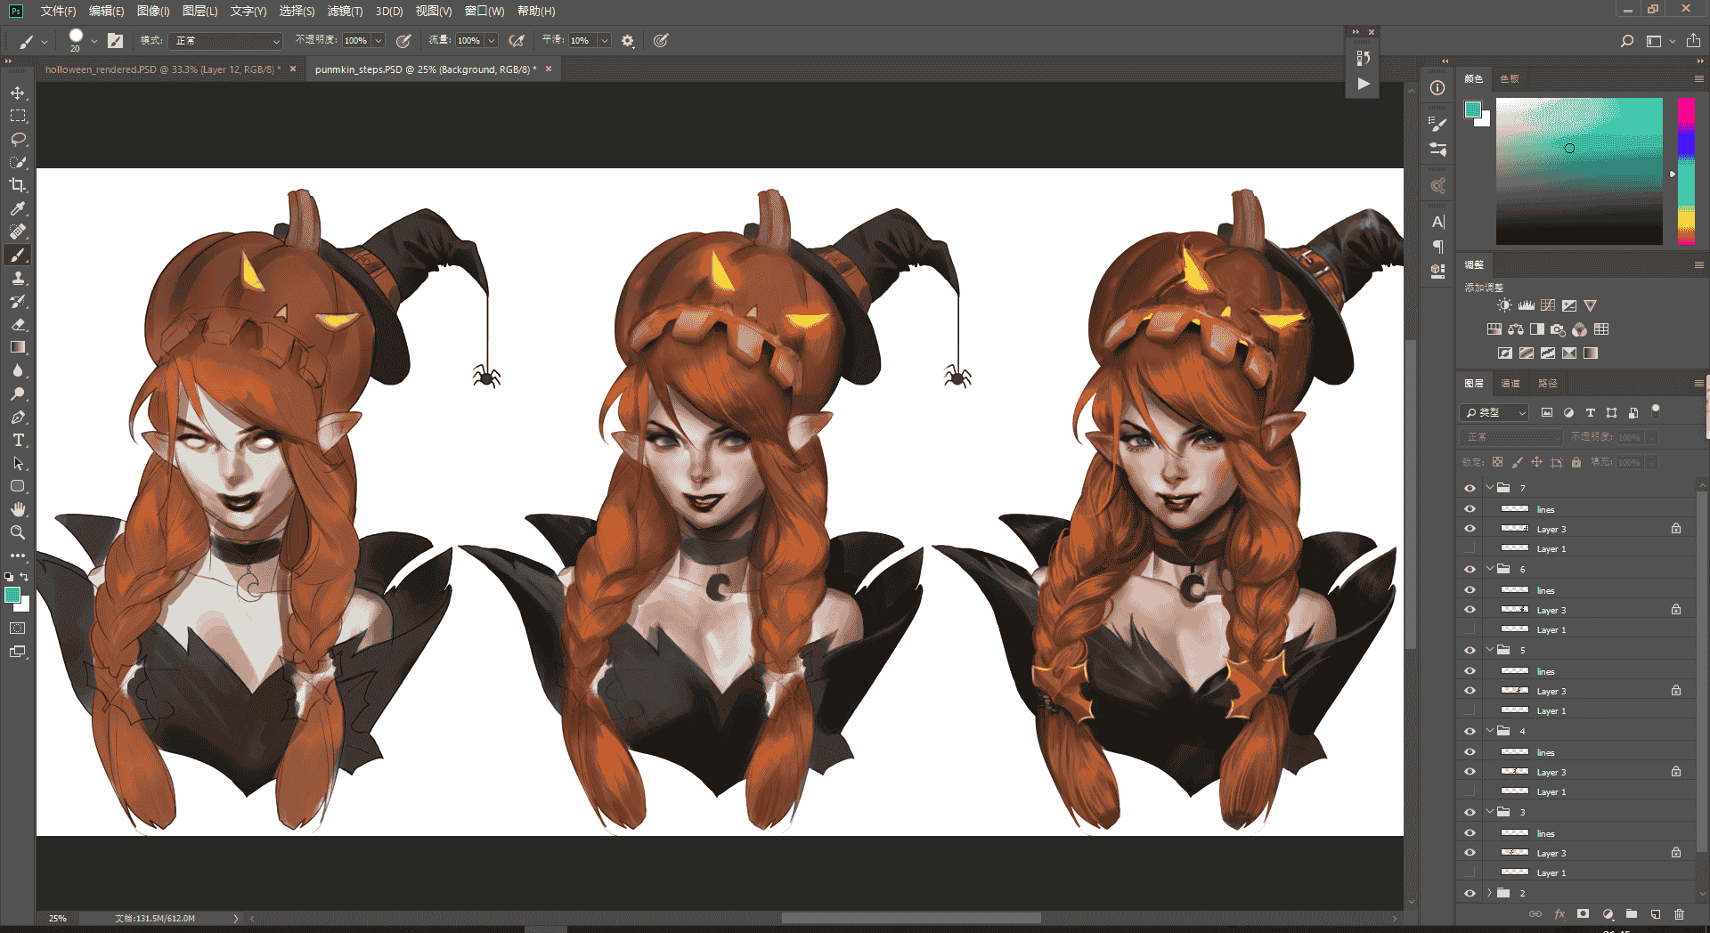Image resolution: width=1710 pixels, height=933 pixels.
Task: Show Layer 1 in group 7
Action: pos(1470,548)
